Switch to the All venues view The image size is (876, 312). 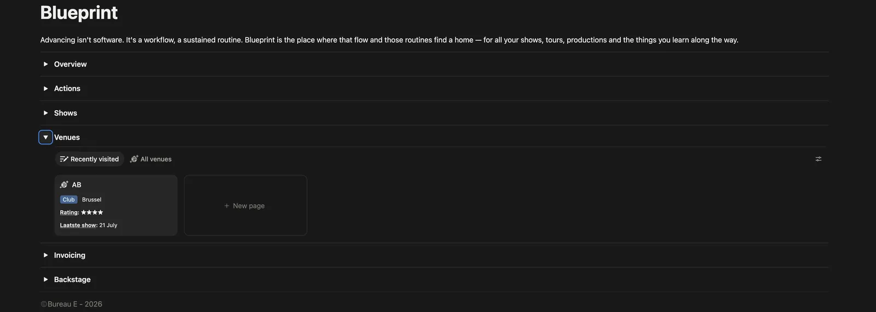(151, 159)
